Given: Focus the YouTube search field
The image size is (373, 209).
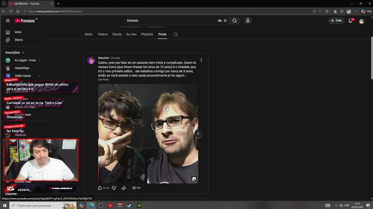Looking at the screenshot, I should (x=172, y=21).
